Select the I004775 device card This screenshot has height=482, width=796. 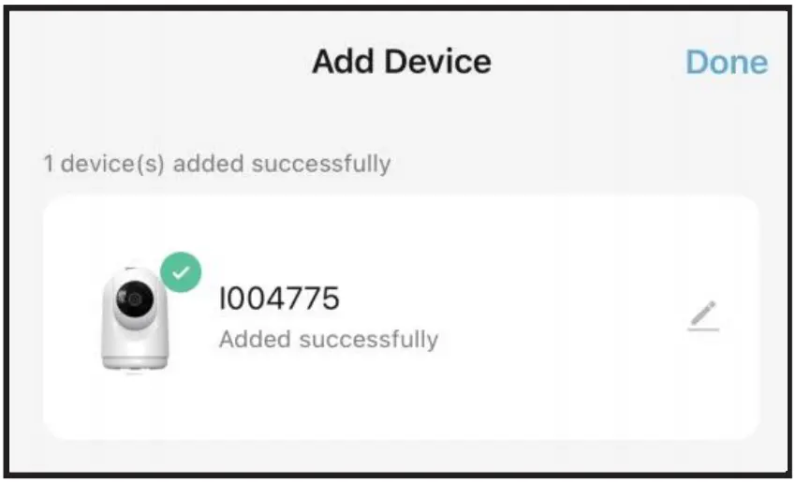coord(401,318)
